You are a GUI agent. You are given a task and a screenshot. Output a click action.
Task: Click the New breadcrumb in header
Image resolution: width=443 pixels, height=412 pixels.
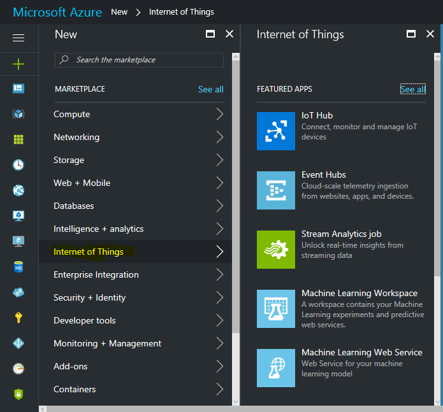tap(119, 12)
